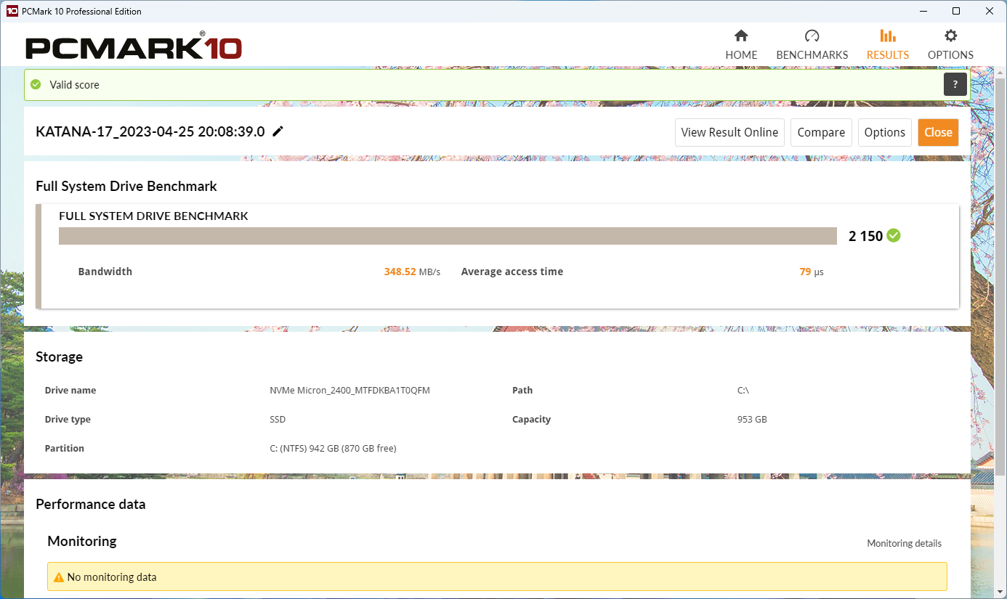The width and height of the screenshot is (1007, 599).
Task: Click the Valid score text
Action: 74,85
